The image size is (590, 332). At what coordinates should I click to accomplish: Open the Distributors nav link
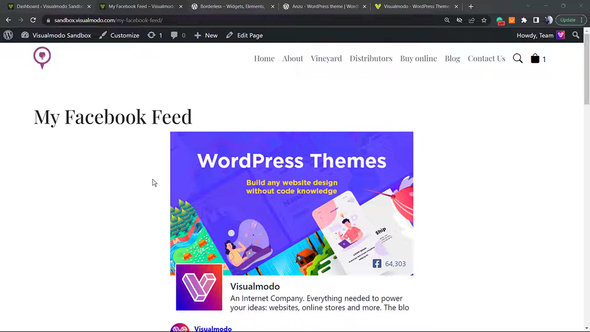[x=371, y=58]
